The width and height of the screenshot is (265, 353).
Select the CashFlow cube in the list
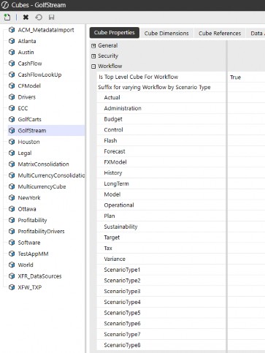click(x=30, y=64)
